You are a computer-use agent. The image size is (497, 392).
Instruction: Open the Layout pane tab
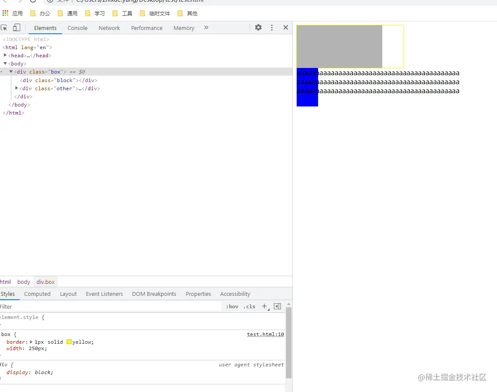click(x=68, y=294)
